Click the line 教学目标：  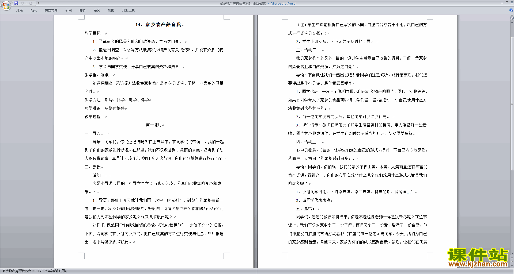pyautogui.click(x=94, y=33)
